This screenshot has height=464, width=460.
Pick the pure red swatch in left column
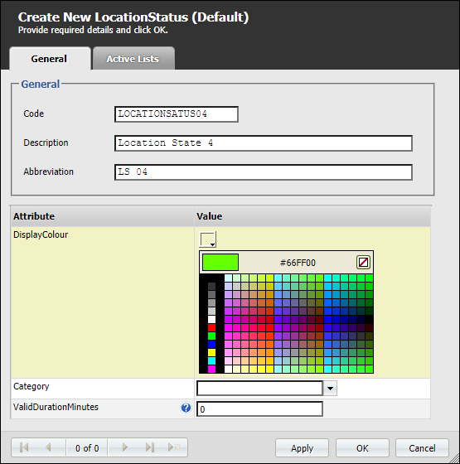[x=211, y=328]
